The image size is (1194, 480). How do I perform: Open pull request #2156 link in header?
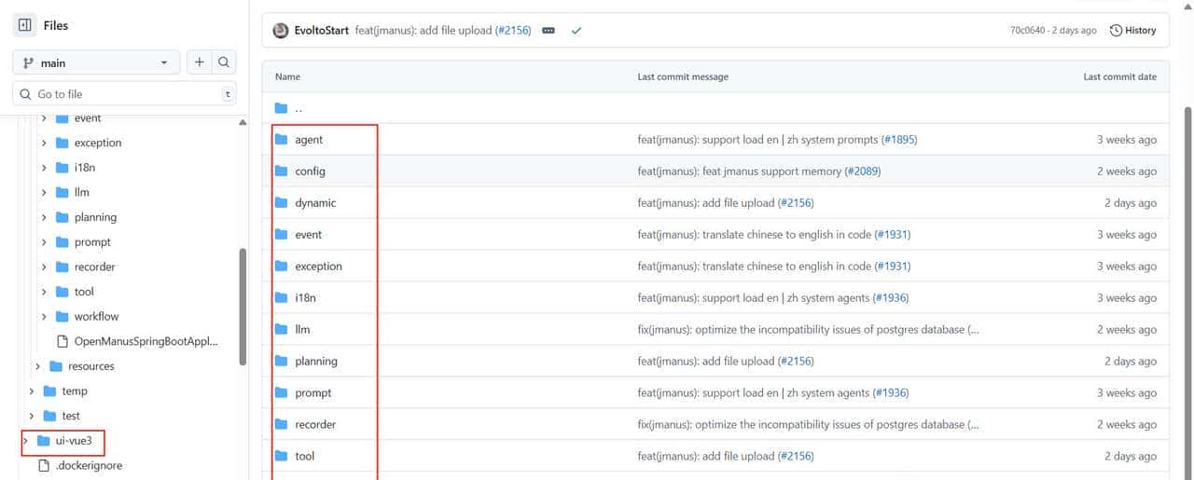pyautogui.click(x=512, y=31)
